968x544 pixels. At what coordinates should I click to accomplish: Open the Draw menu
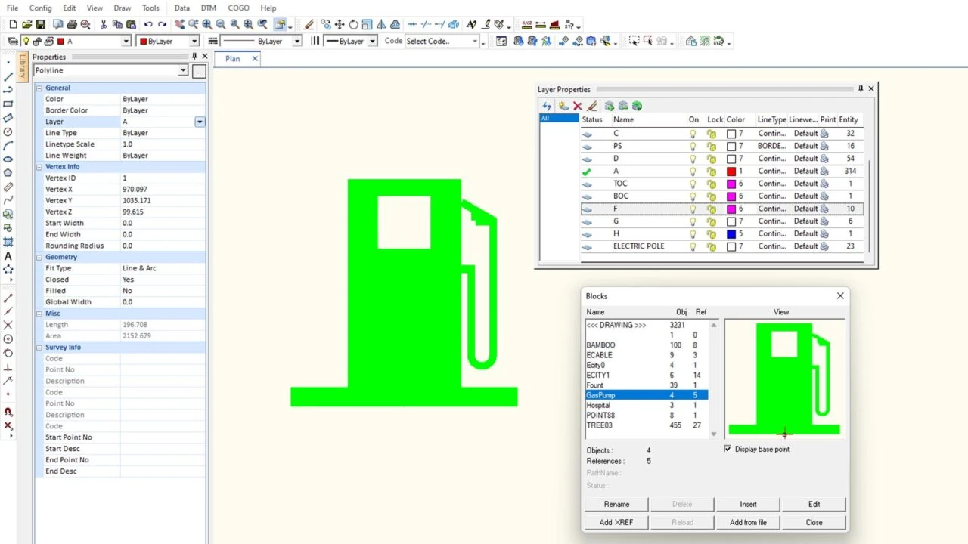point(123,8)
